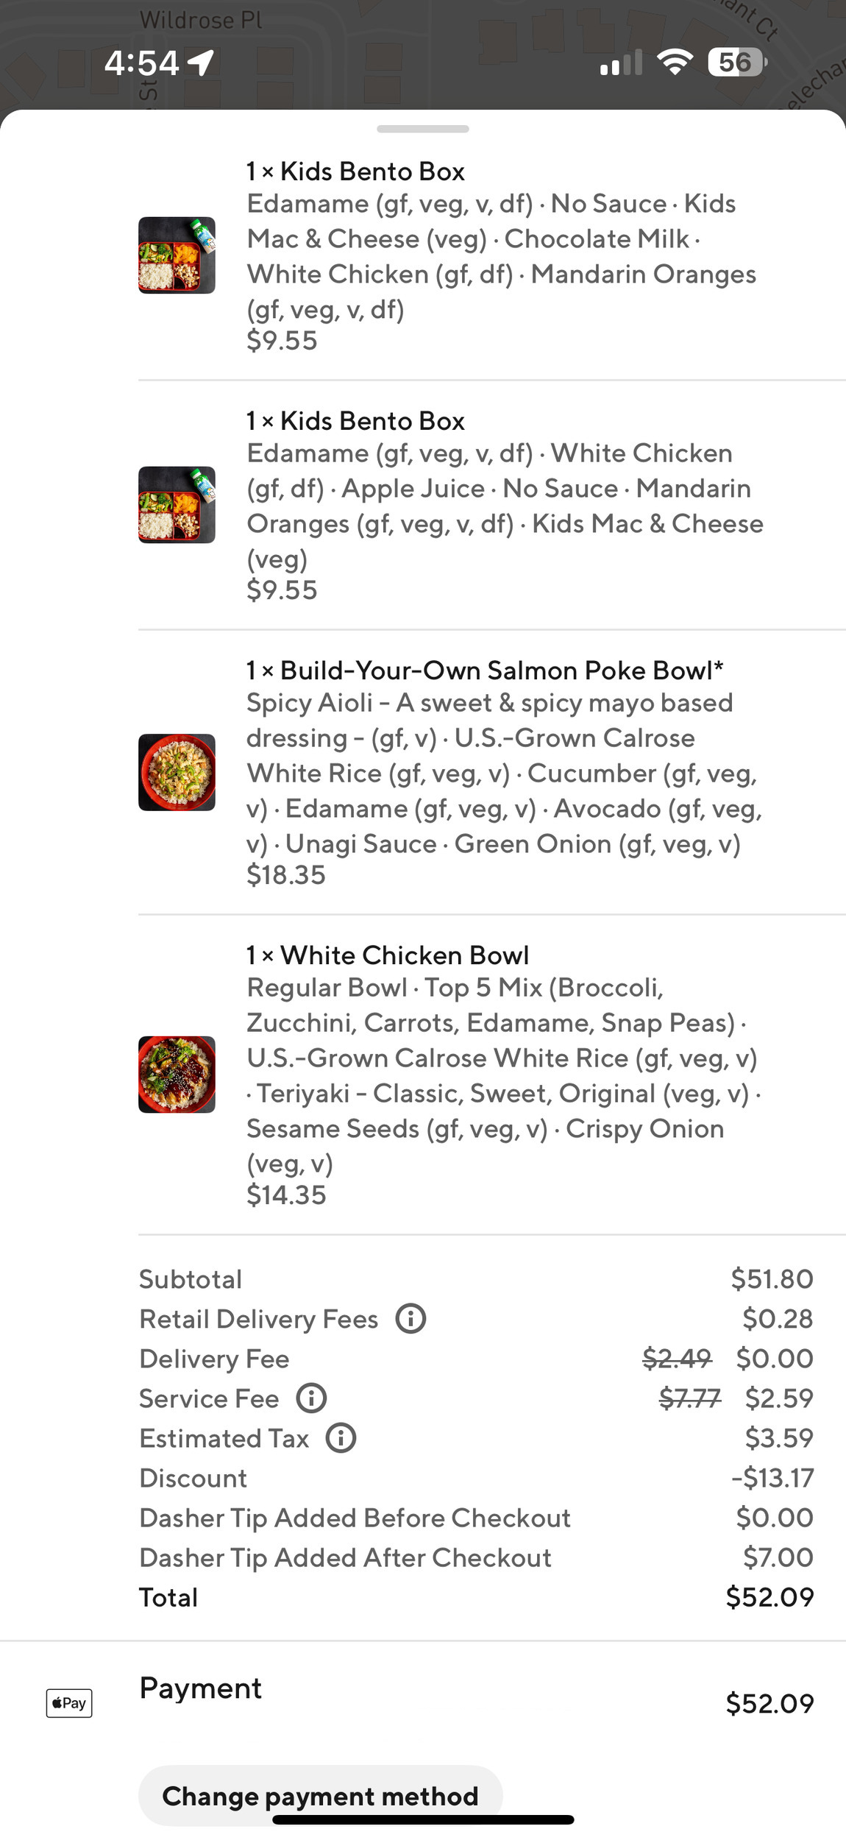This screenshot has height=1840, width=846.
Task: Select the White Chicken Bowl item title
Action: (x=388, y=955)
